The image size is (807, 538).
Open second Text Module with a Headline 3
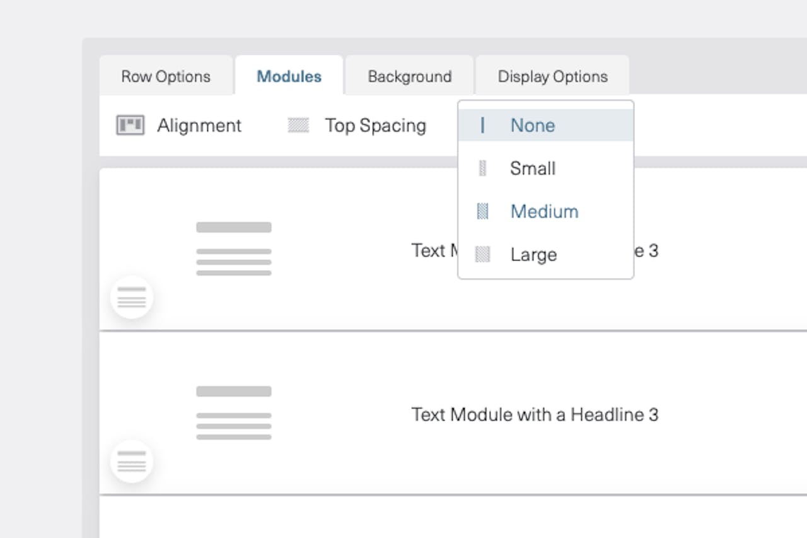(x=535, y=414)
